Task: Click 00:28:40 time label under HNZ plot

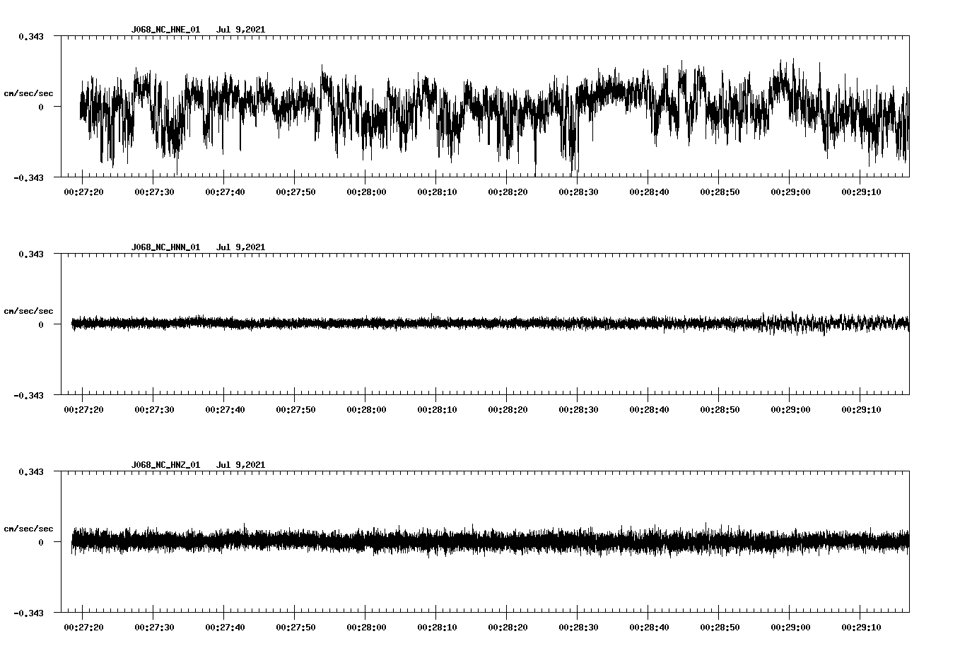Action: coord(649,627)
